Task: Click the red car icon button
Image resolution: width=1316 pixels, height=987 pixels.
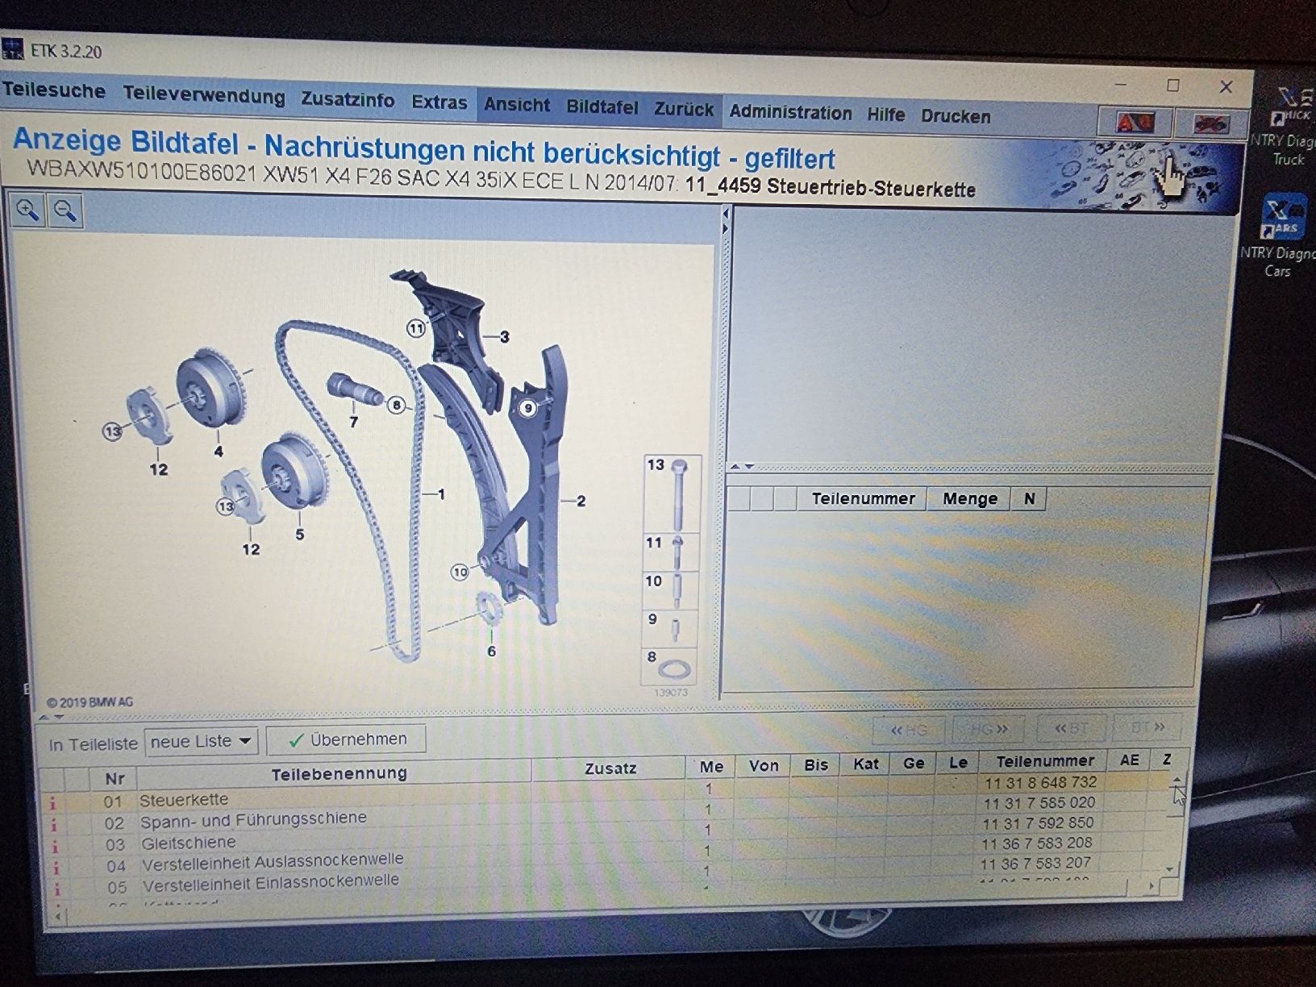Action: tap(1135, 123)
